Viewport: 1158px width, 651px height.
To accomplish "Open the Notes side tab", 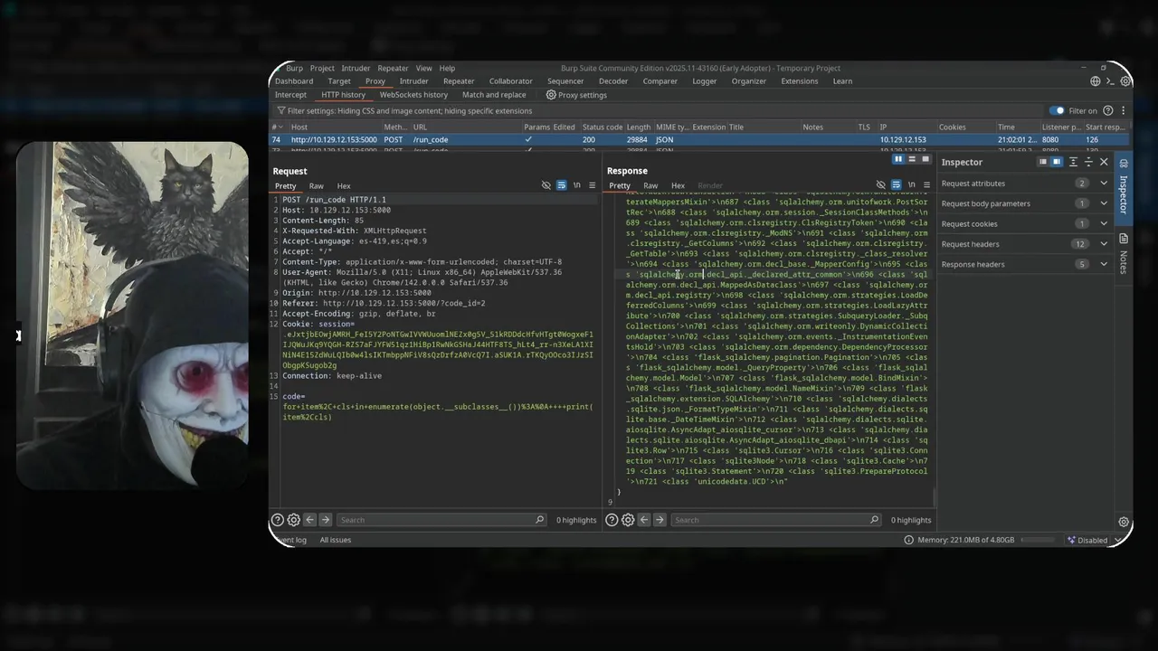I will pyautogui.click(x=1124, y=254).
